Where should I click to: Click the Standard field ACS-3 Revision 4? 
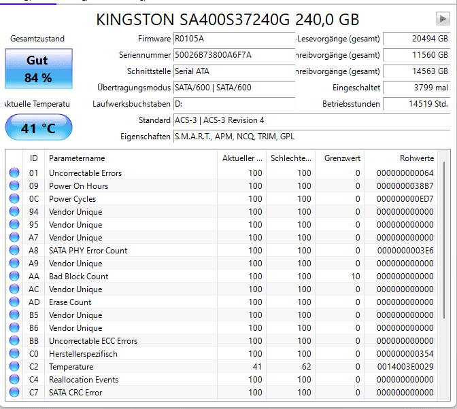coord(312,120)
